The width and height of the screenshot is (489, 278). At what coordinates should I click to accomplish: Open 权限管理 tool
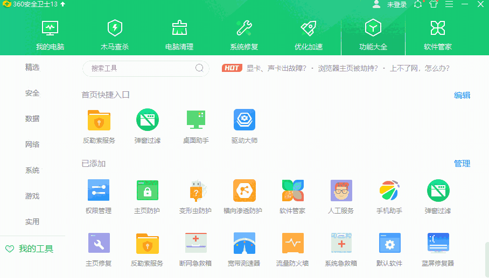click(99, 196)
